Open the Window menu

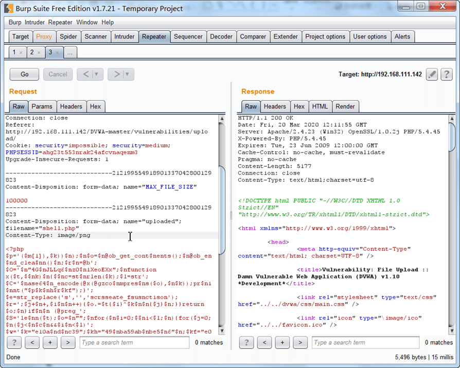pyautogui.click(x=87, y=22)
